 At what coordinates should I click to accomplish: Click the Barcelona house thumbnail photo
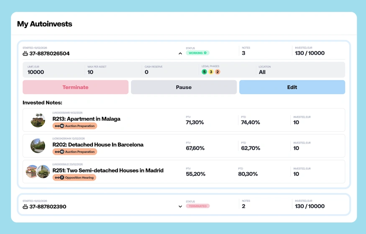click(38, 146)
